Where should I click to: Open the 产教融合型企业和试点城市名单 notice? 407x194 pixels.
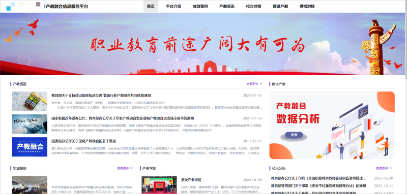(123, 118)
